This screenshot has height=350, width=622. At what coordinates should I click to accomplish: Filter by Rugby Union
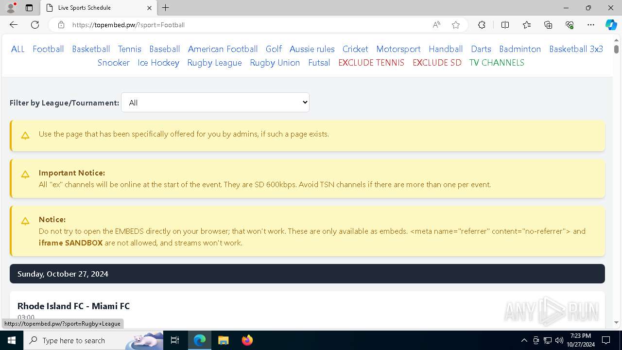point(275,63)
